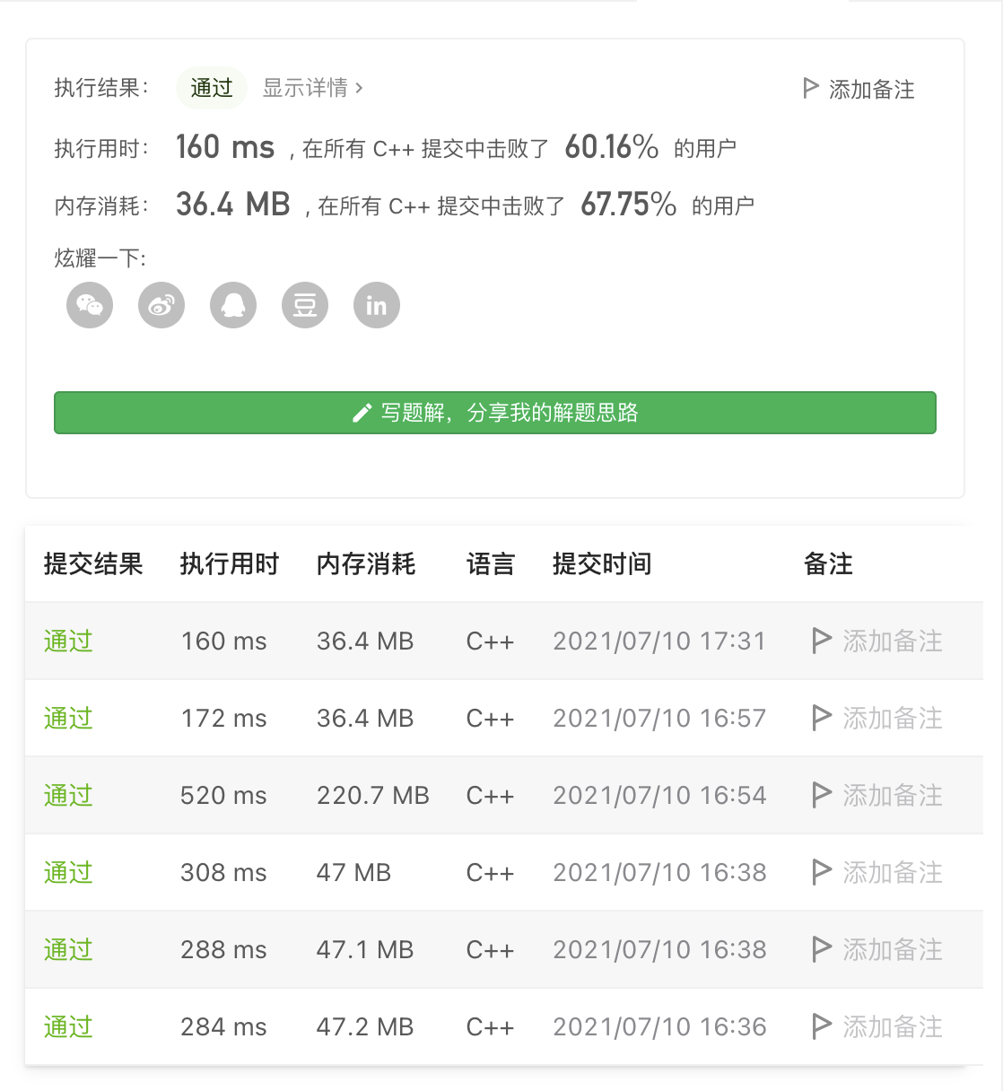
Task: Add note flag for the 16:54 submission
Action: 821,795
